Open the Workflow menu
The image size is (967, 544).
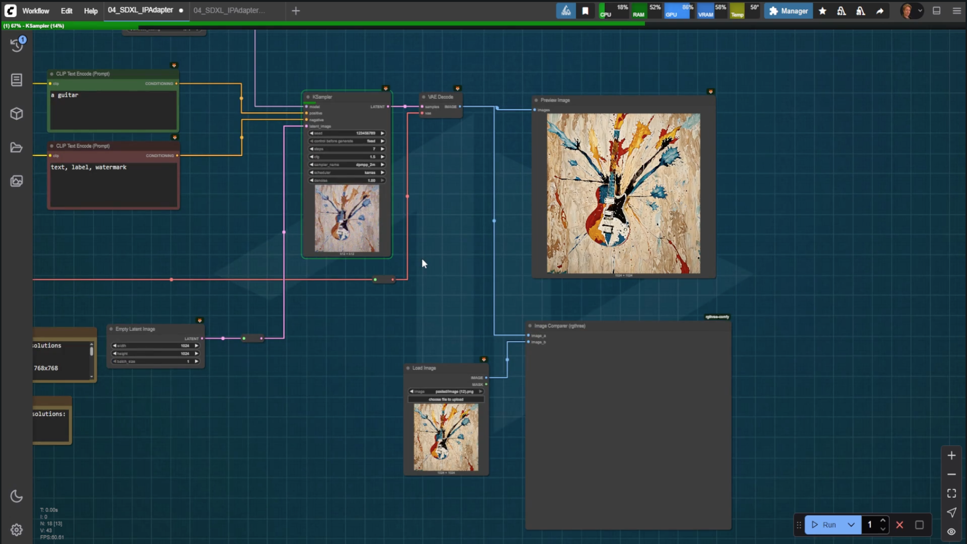(36, 11)
